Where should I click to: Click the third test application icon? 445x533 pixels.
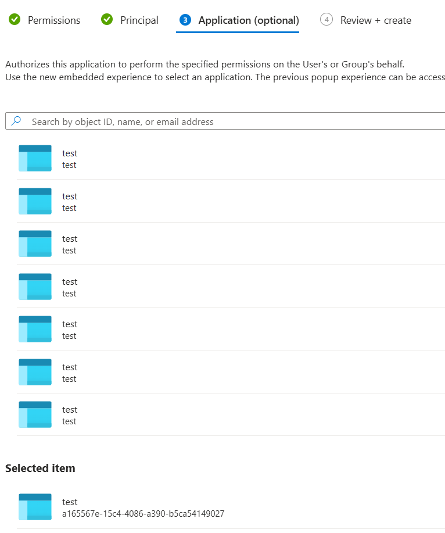[35, 244]
